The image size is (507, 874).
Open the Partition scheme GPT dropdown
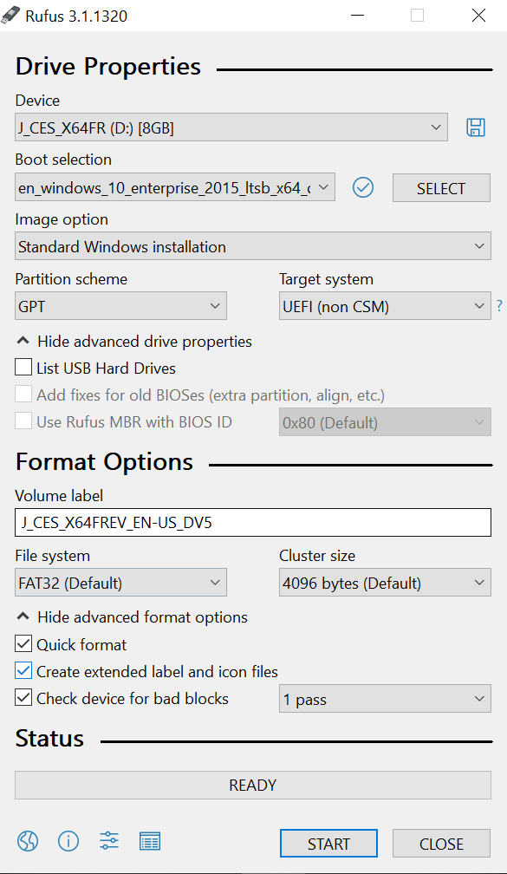pyautogui.click(x=121, y=305)
